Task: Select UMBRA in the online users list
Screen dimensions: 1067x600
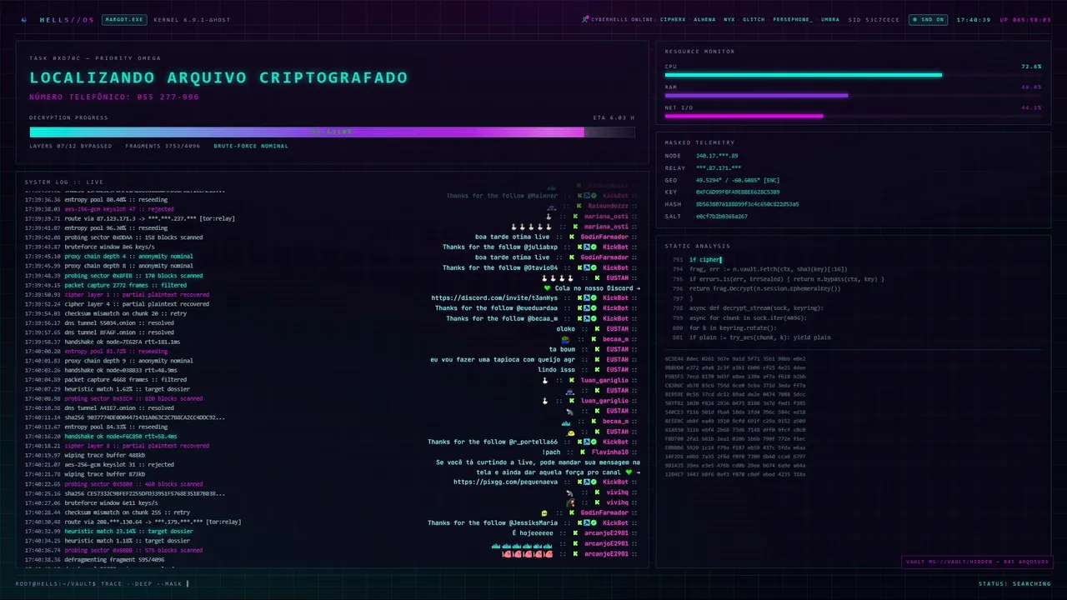Action: click(830, 19)
